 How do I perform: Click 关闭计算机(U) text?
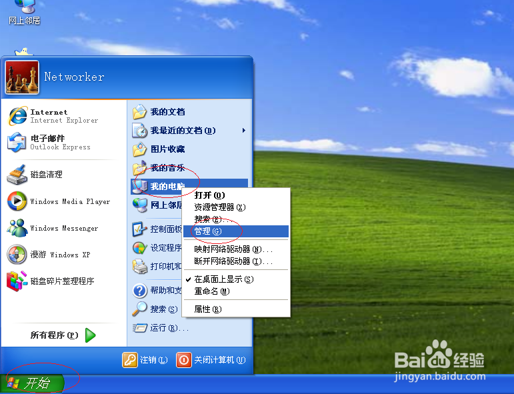click(219, 360)
